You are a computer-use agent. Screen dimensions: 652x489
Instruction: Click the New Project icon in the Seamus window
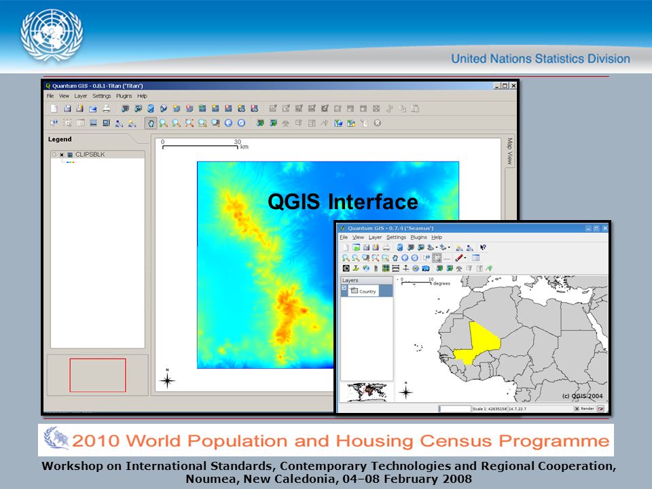click(346, 247)
